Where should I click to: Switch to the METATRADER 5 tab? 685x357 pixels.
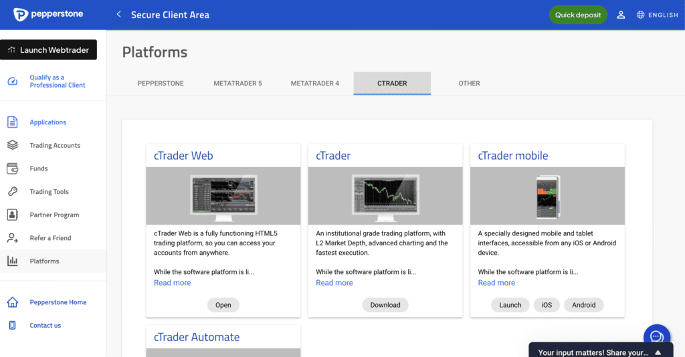pos(237,84)
